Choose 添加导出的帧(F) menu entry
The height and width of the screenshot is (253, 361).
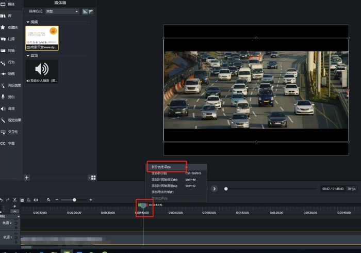pyautogui.click(x=177, y=192)
